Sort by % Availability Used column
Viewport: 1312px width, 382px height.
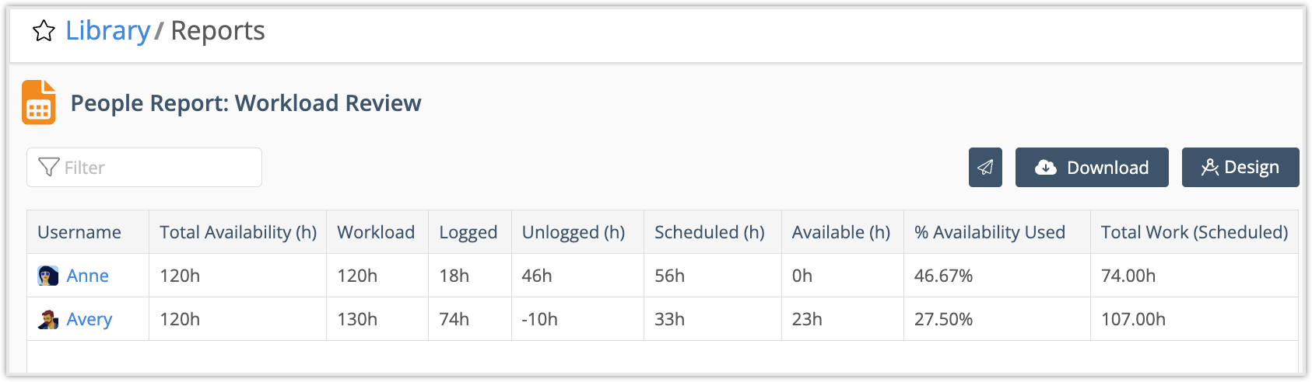tap(989, 232)
